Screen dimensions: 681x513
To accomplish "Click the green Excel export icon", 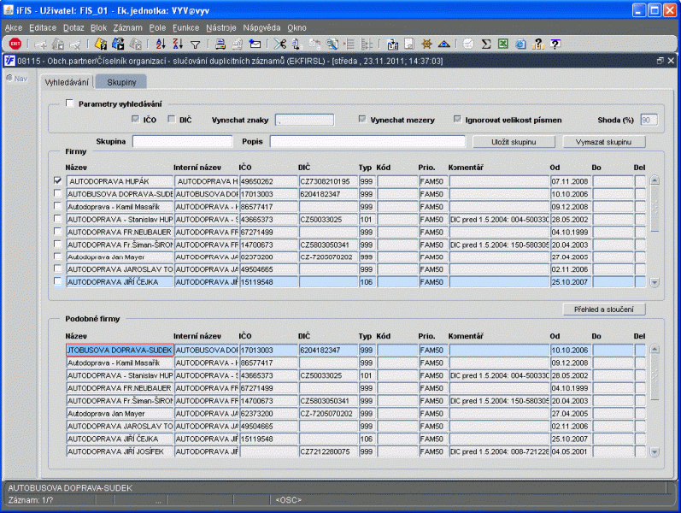I will pos(503,44).
